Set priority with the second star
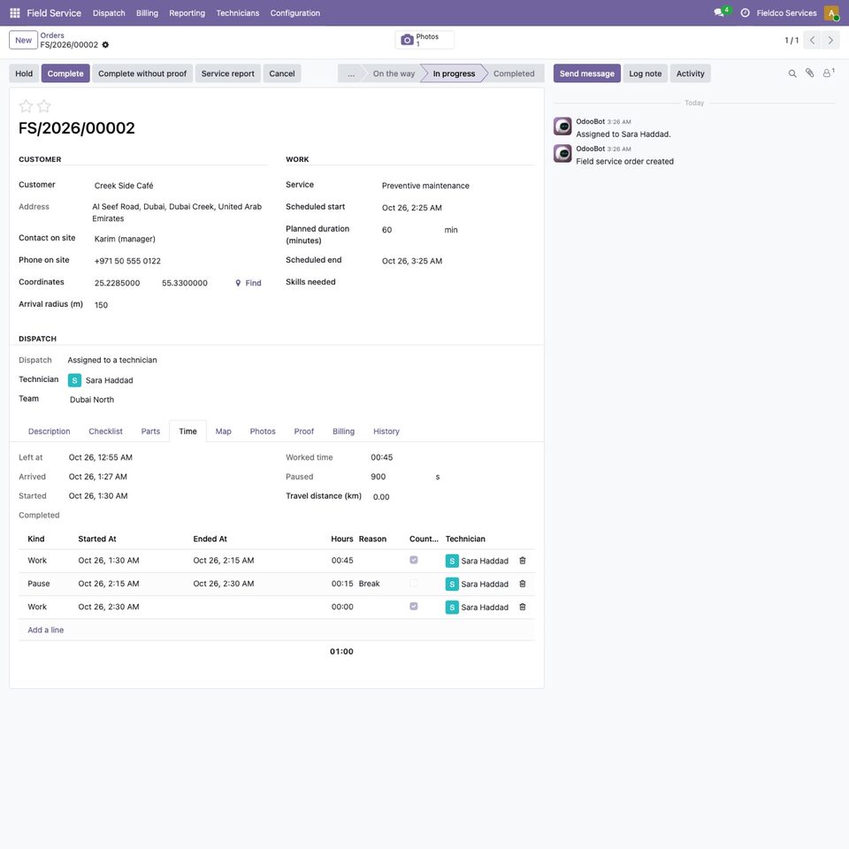The image size is (849, 849). click(44, 106)
